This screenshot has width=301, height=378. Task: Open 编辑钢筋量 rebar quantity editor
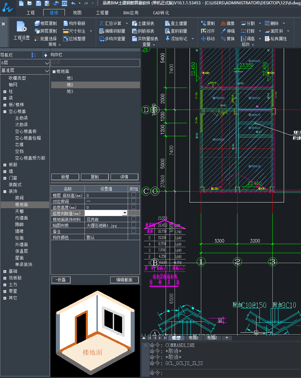point(112,31)
